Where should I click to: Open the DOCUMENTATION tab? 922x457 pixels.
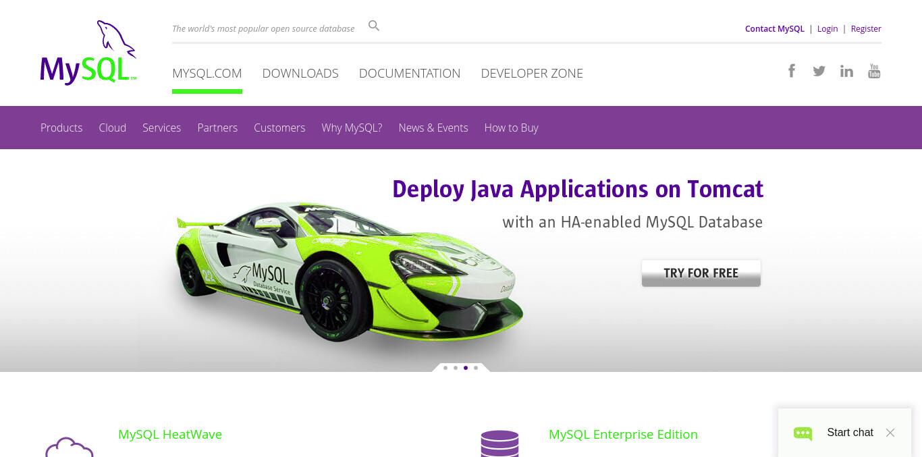coord(410,73)
